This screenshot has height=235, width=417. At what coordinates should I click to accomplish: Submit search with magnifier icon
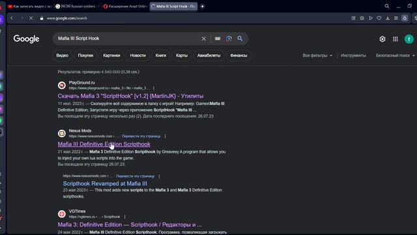point(240,39)
